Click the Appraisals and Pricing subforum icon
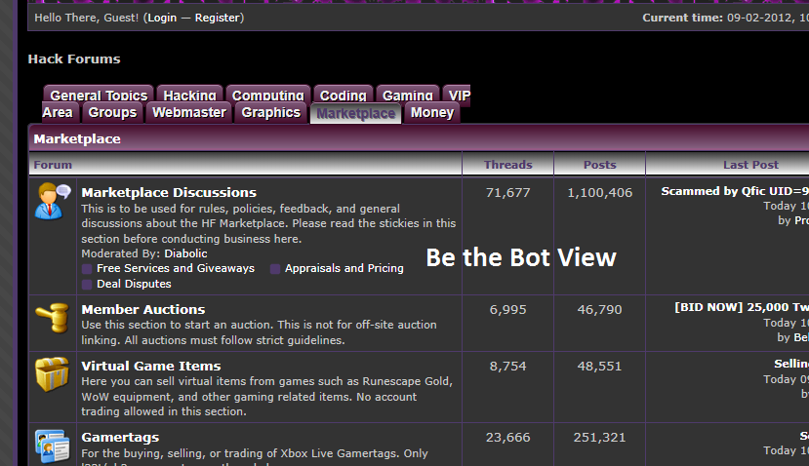This screenshot has height=466, width=809. (x=275, y=269)
